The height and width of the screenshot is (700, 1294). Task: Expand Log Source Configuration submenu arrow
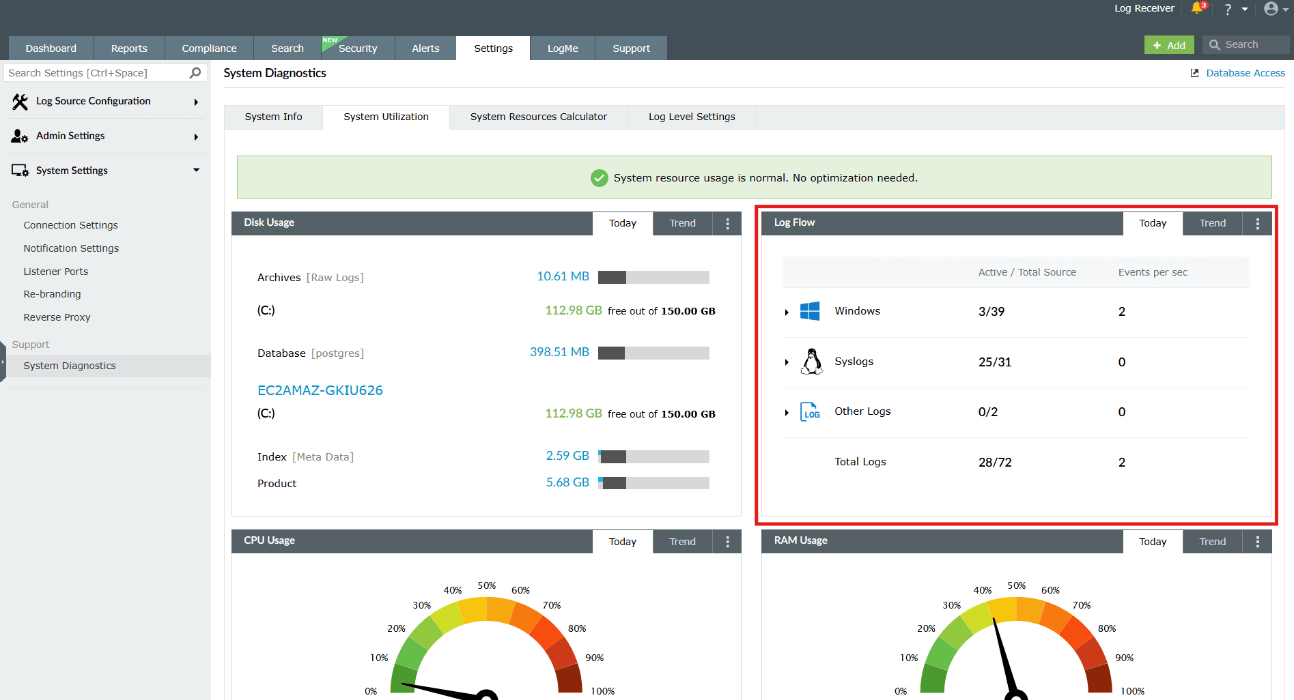[196, 102]
